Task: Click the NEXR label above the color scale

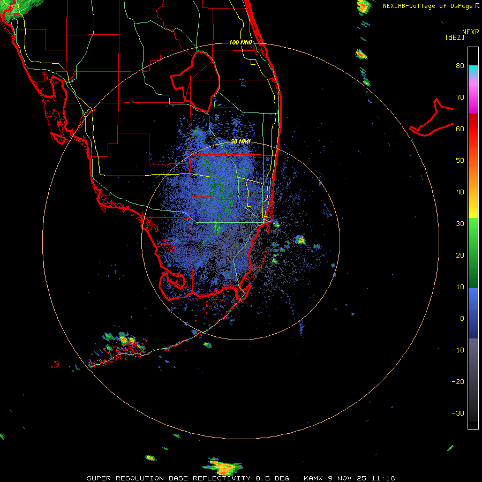Action: point(471,32)
